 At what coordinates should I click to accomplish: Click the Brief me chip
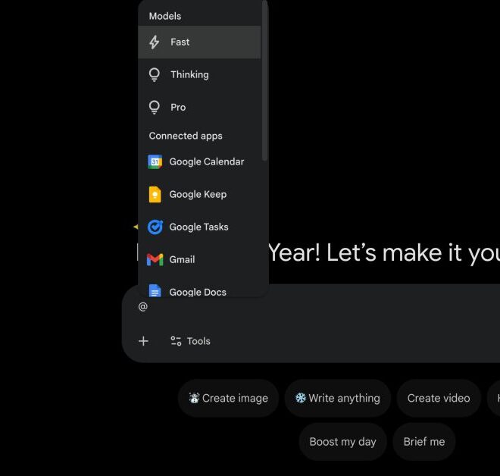pos(424,442)
